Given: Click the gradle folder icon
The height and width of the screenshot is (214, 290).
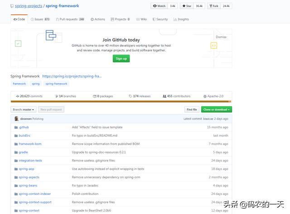Looking at the screenshot, I should (x=16, y=152).
